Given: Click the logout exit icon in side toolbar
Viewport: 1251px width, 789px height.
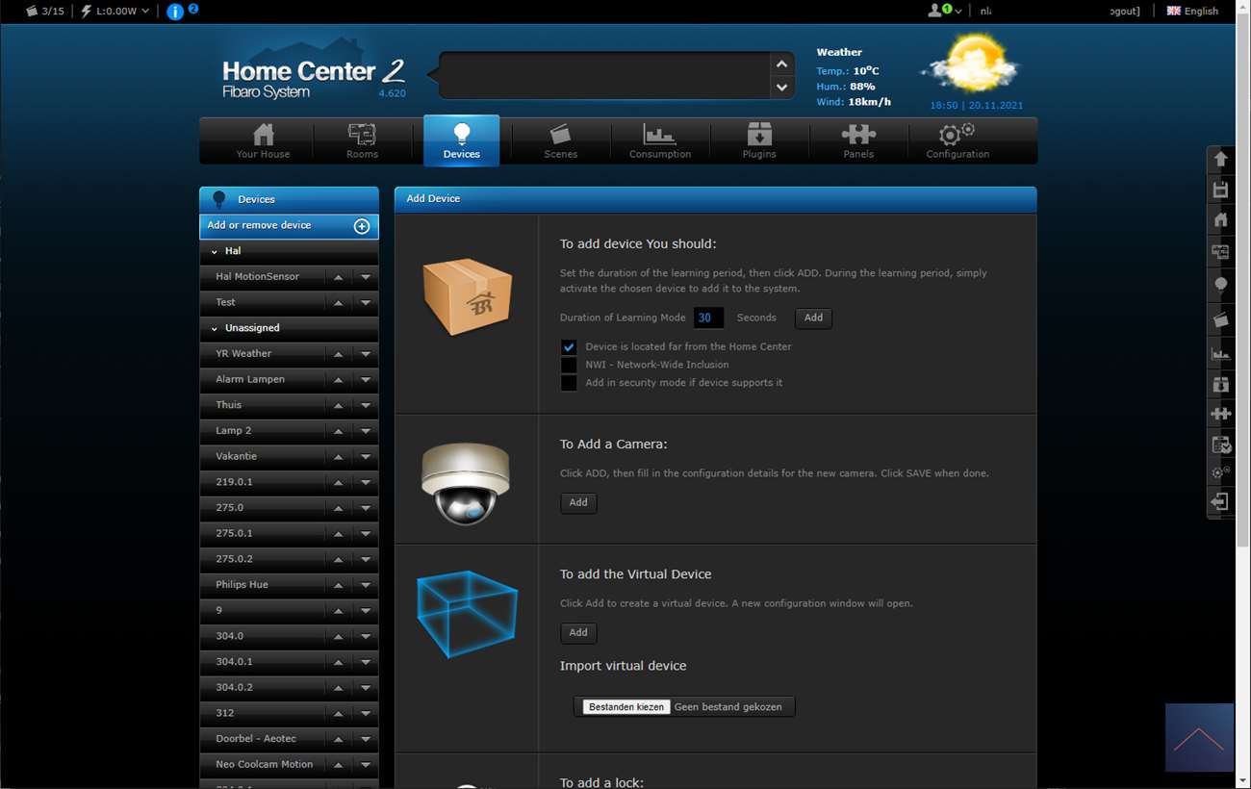Looking at the screenshot, I should pos(1220,501).
